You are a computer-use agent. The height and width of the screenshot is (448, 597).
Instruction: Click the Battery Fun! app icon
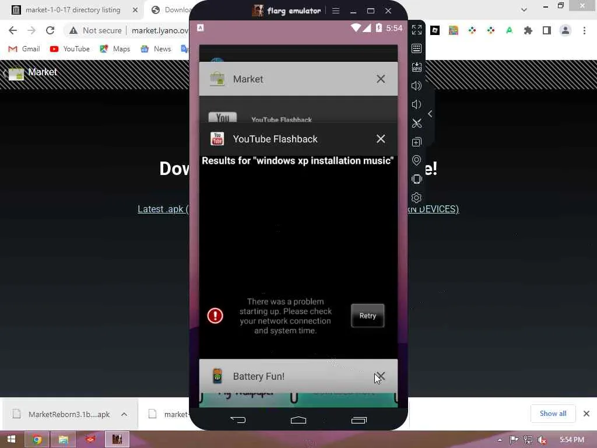click(x=217, y=376)
